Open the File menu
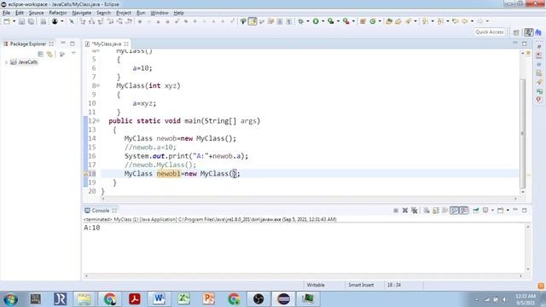Image resolution: width=546 pixels, height=307 pixels. click(6, 13)
